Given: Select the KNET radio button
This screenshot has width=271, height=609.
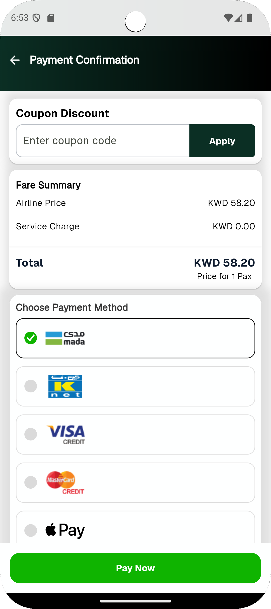Looking at the screenshot, I should [x=31, y=386].
